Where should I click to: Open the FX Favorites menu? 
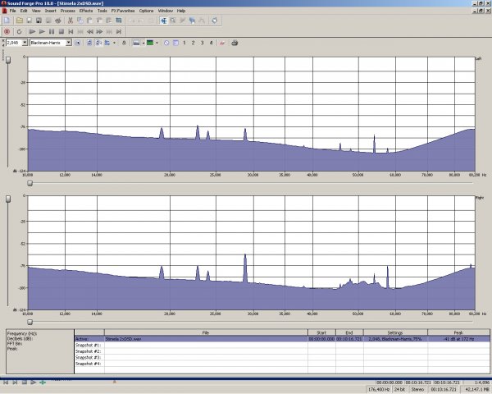tap(122, 10)
